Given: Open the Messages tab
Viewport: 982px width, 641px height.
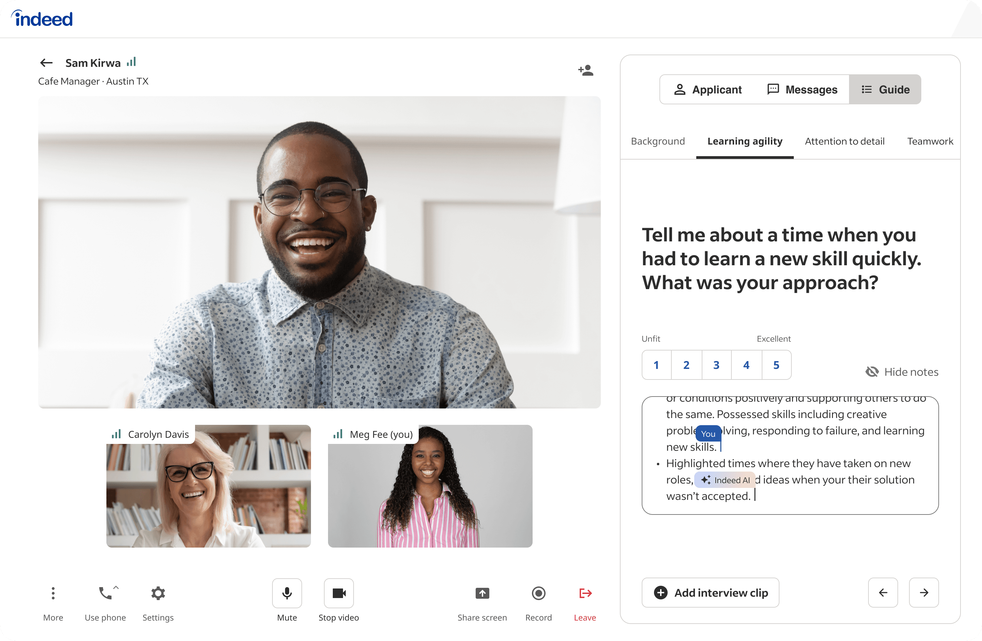Looking at the screenshot, I should pyautogui.click(x=802, y=90).
